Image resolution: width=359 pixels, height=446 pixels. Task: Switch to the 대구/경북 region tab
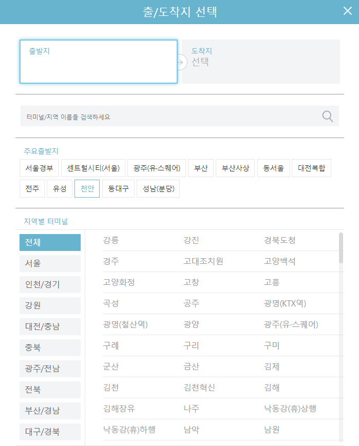[50, 432]
